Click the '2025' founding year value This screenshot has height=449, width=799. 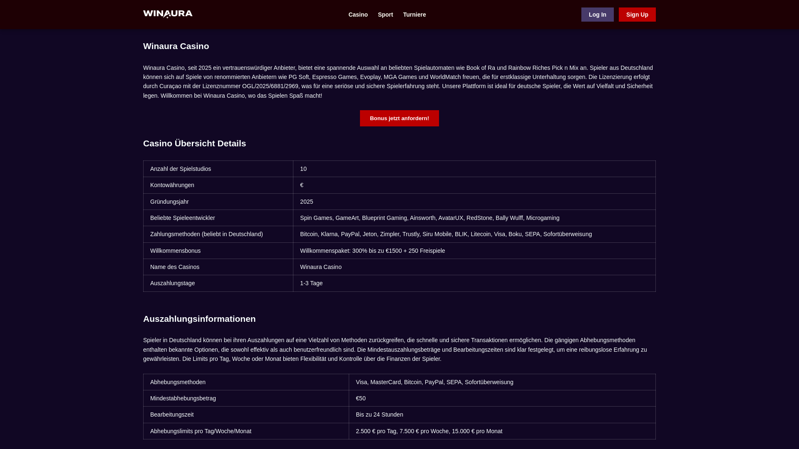point(474,202)
